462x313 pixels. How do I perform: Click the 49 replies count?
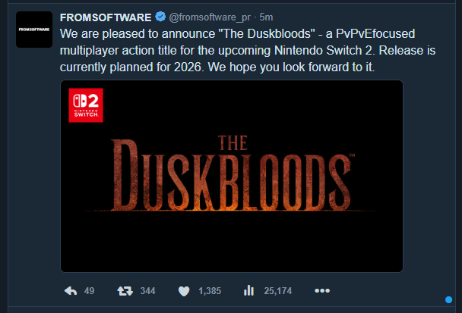click(x=89, y=291)
